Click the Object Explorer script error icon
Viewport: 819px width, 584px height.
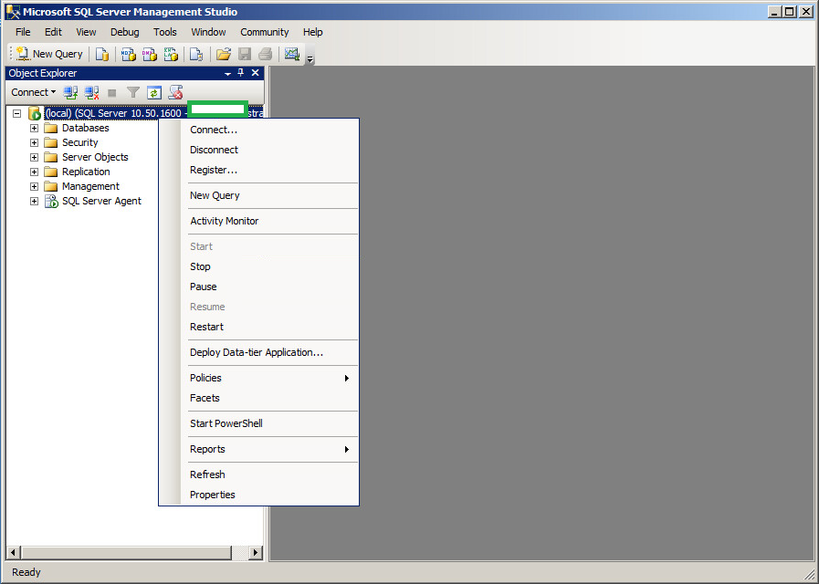(x=175, y=93)
